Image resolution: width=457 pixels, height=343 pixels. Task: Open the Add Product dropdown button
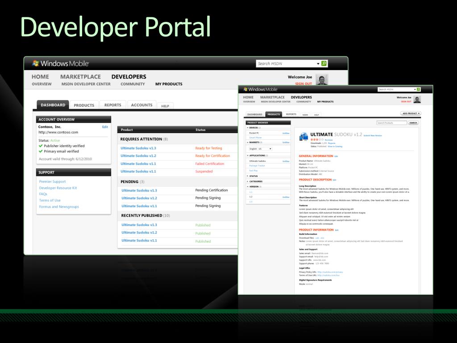click(x=411, y=113)
